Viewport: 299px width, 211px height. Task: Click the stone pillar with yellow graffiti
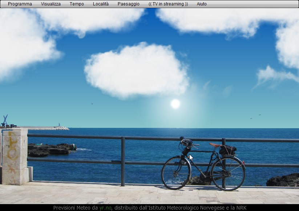pyautogui.click(x=15, y=155)
